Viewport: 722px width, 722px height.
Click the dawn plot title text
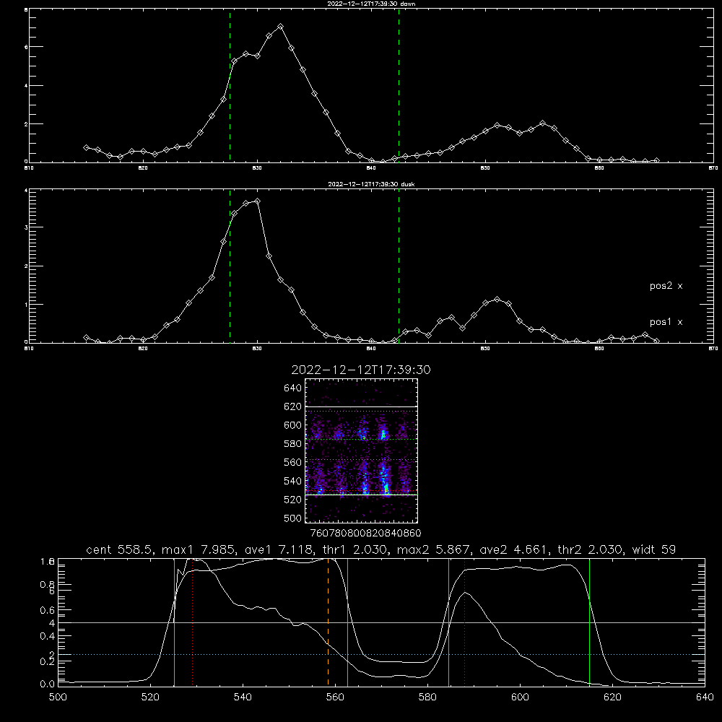371,4
